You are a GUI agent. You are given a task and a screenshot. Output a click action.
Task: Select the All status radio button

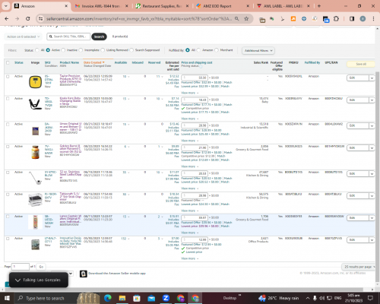pos(37,50)
